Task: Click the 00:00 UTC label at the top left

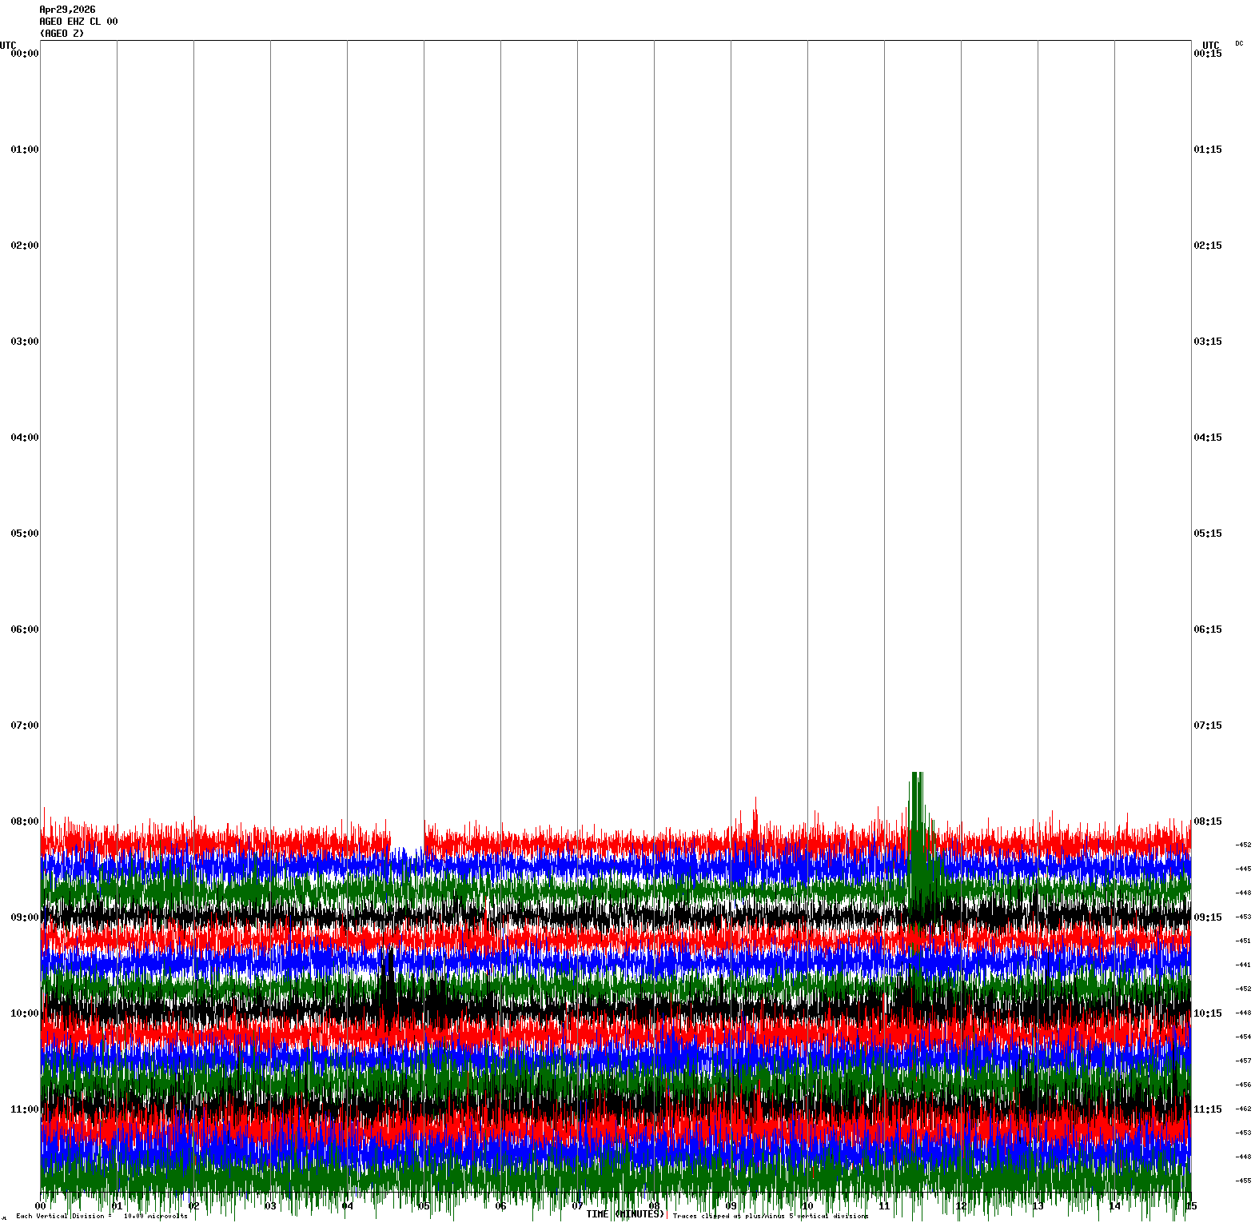Action: [25, 54]
